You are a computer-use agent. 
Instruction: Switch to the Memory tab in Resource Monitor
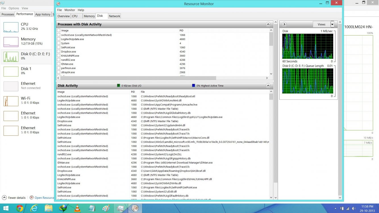[89, 16]
